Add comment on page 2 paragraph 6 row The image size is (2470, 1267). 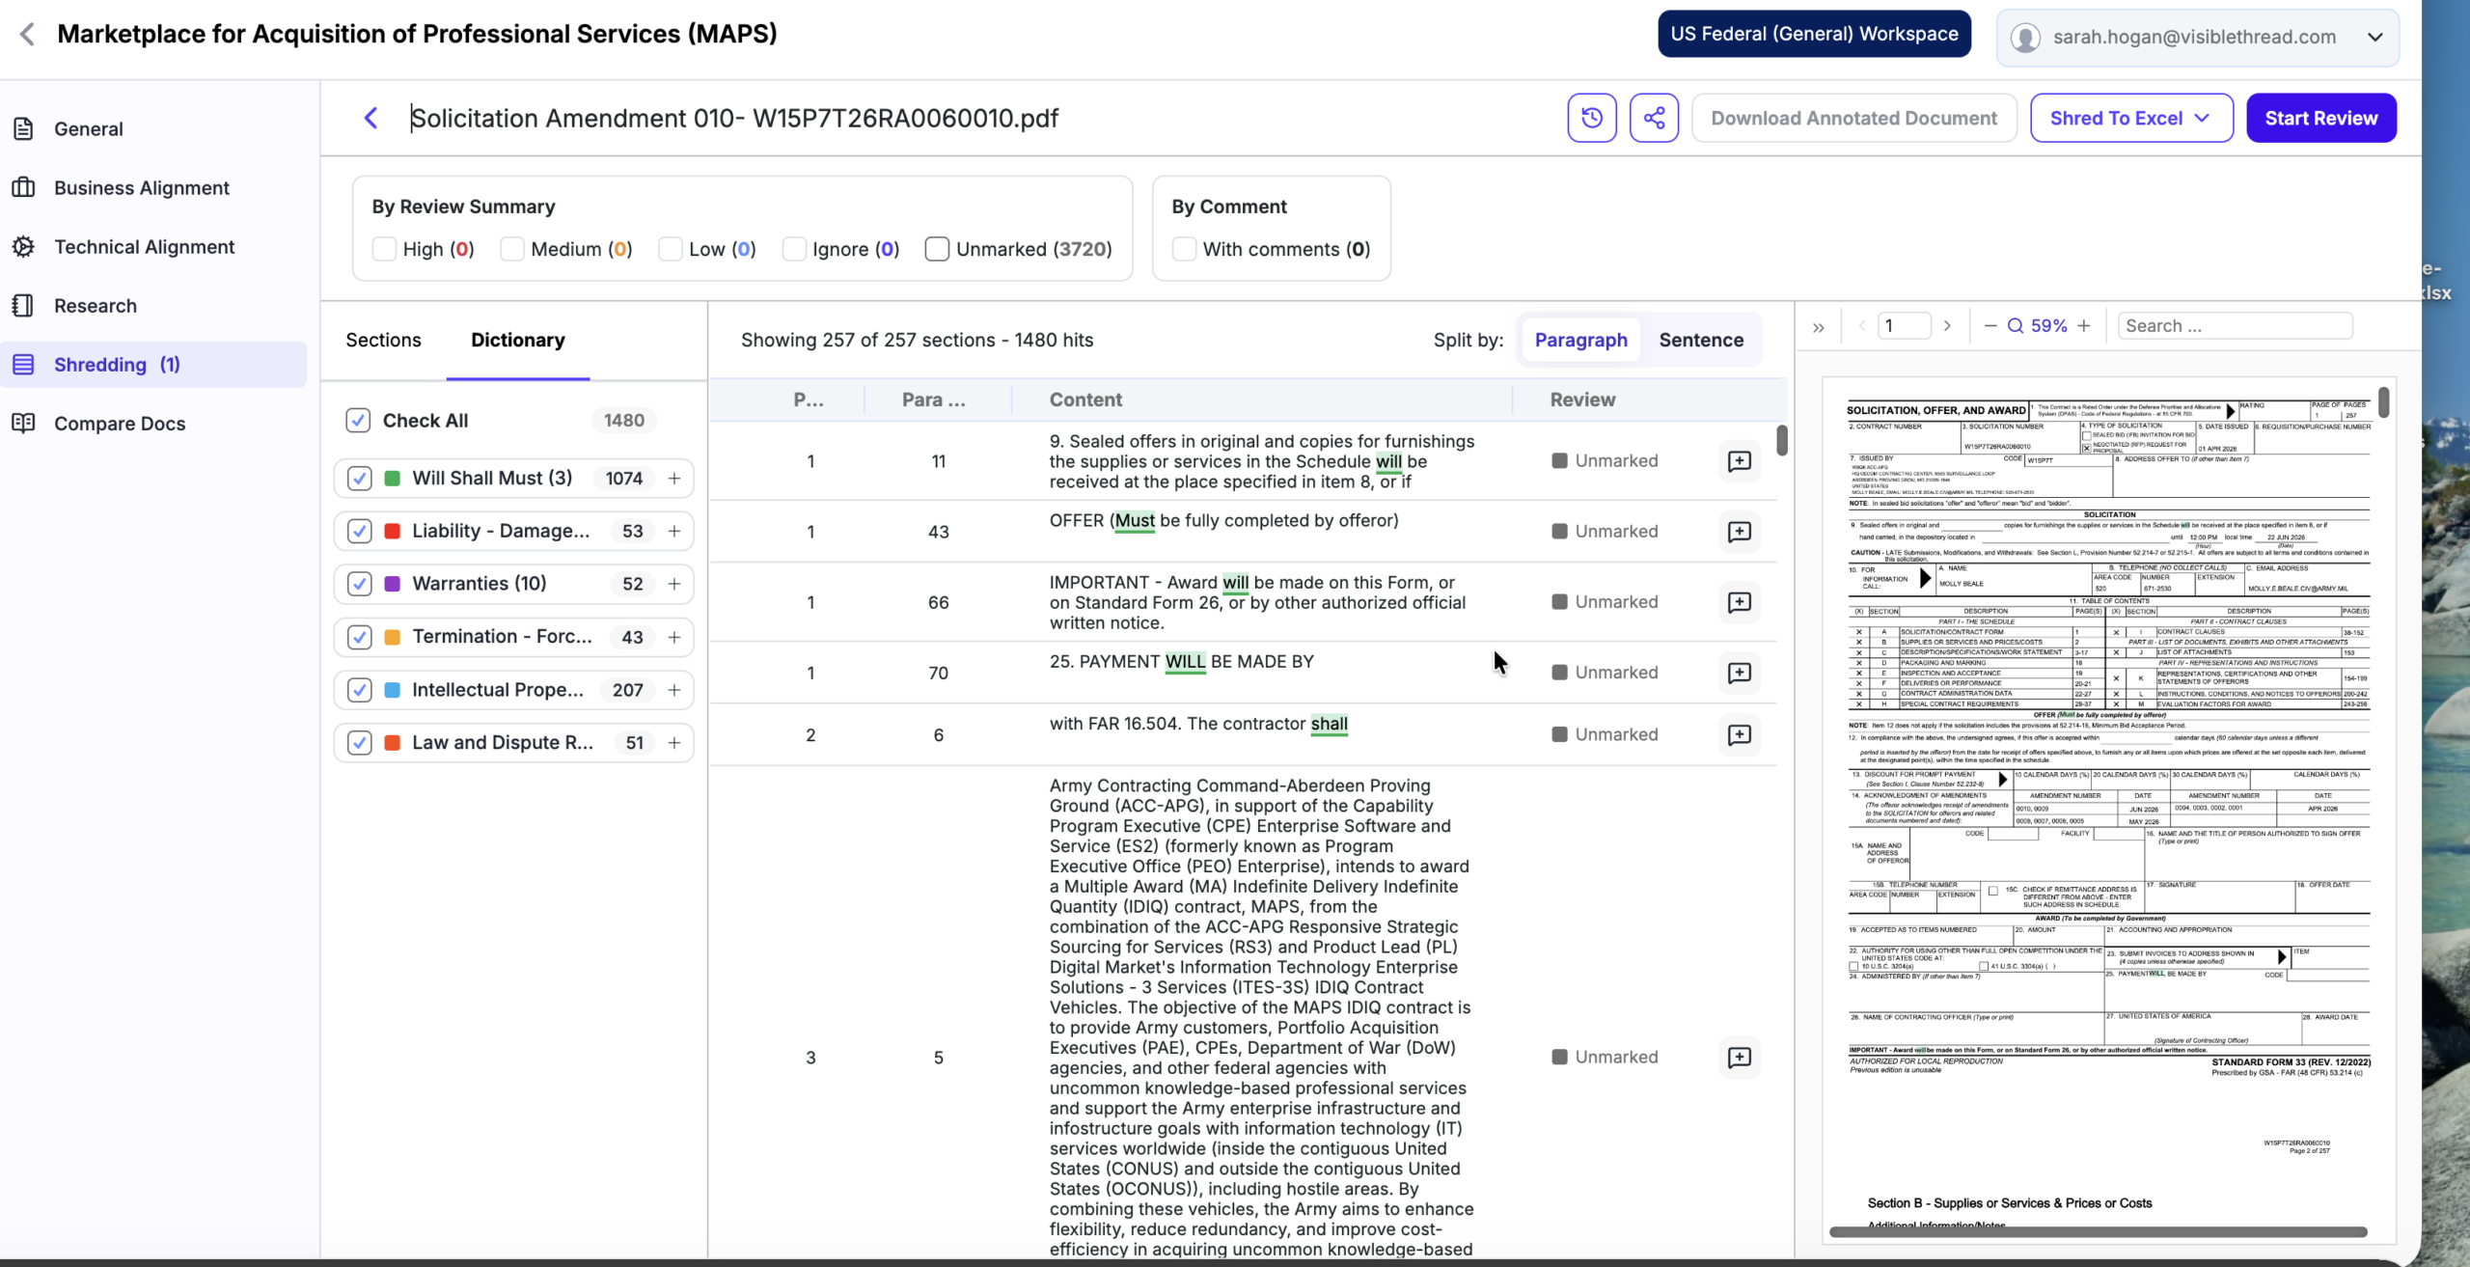point(1739,734)
